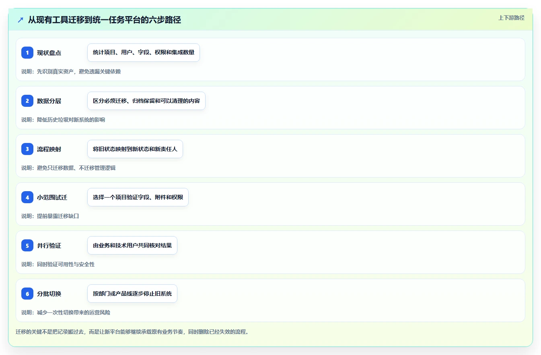Select the 分批切换 step title
Viewport: 541px width, 355px height.
(x=49, y=294)
